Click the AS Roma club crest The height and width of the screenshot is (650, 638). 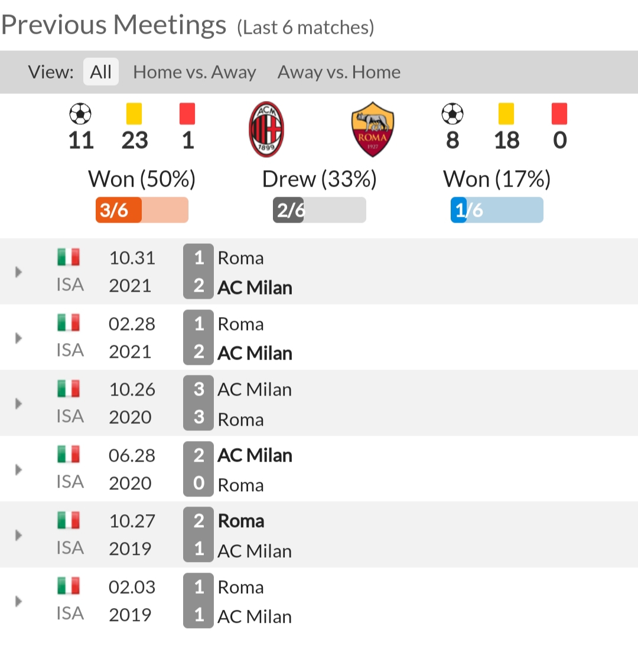click(x=373, y=129)
